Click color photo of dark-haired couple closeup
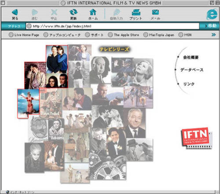 (57, 81)
